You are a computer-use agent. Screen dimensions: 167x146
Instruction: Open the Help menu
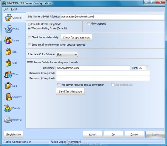coord(14,9)
